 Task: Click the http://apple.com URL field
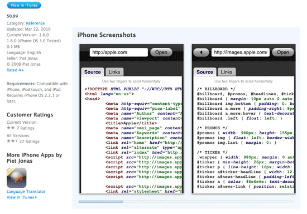pyautogui.click(x=119, y=52)
